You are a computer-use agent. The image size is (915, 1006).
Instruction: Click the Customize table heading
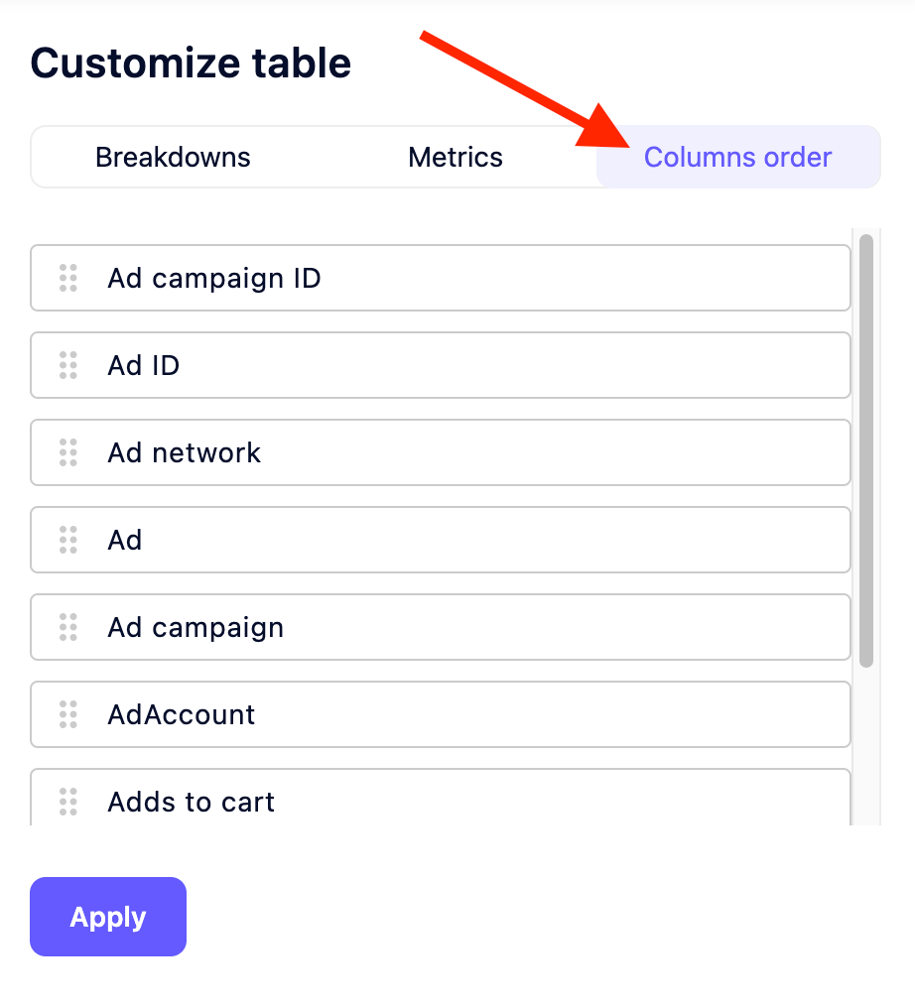tap(191, 63)
